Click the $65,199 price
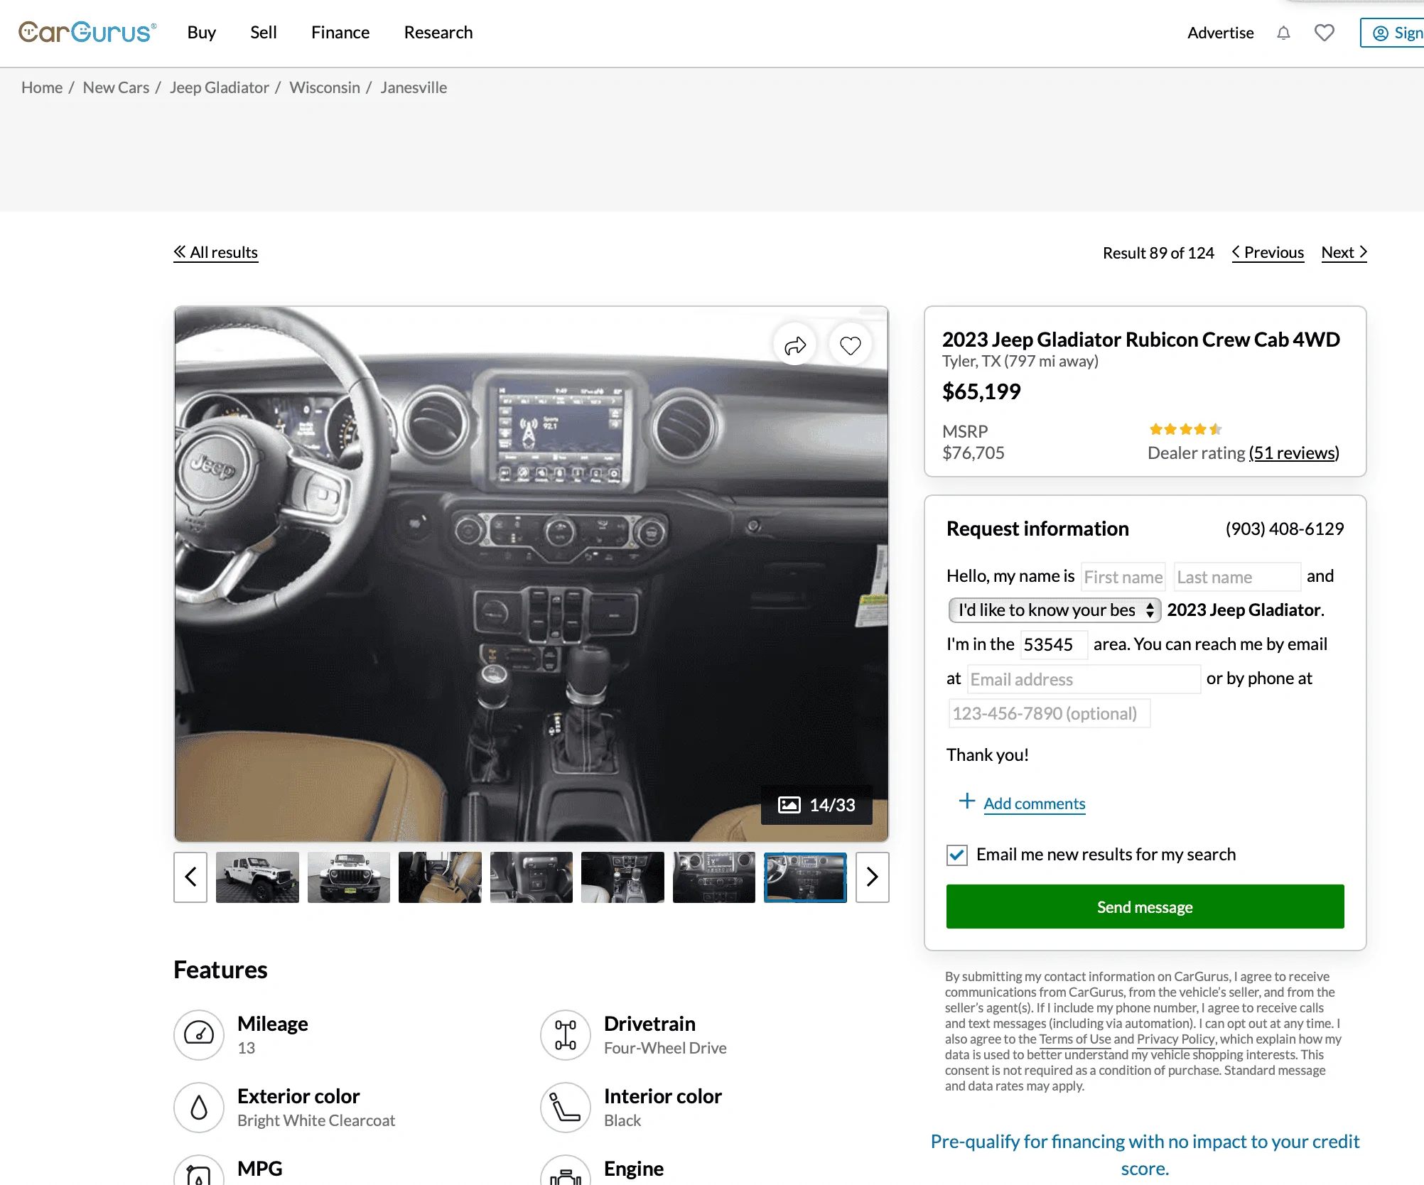1424x1185 pixels. click(981, 391)
